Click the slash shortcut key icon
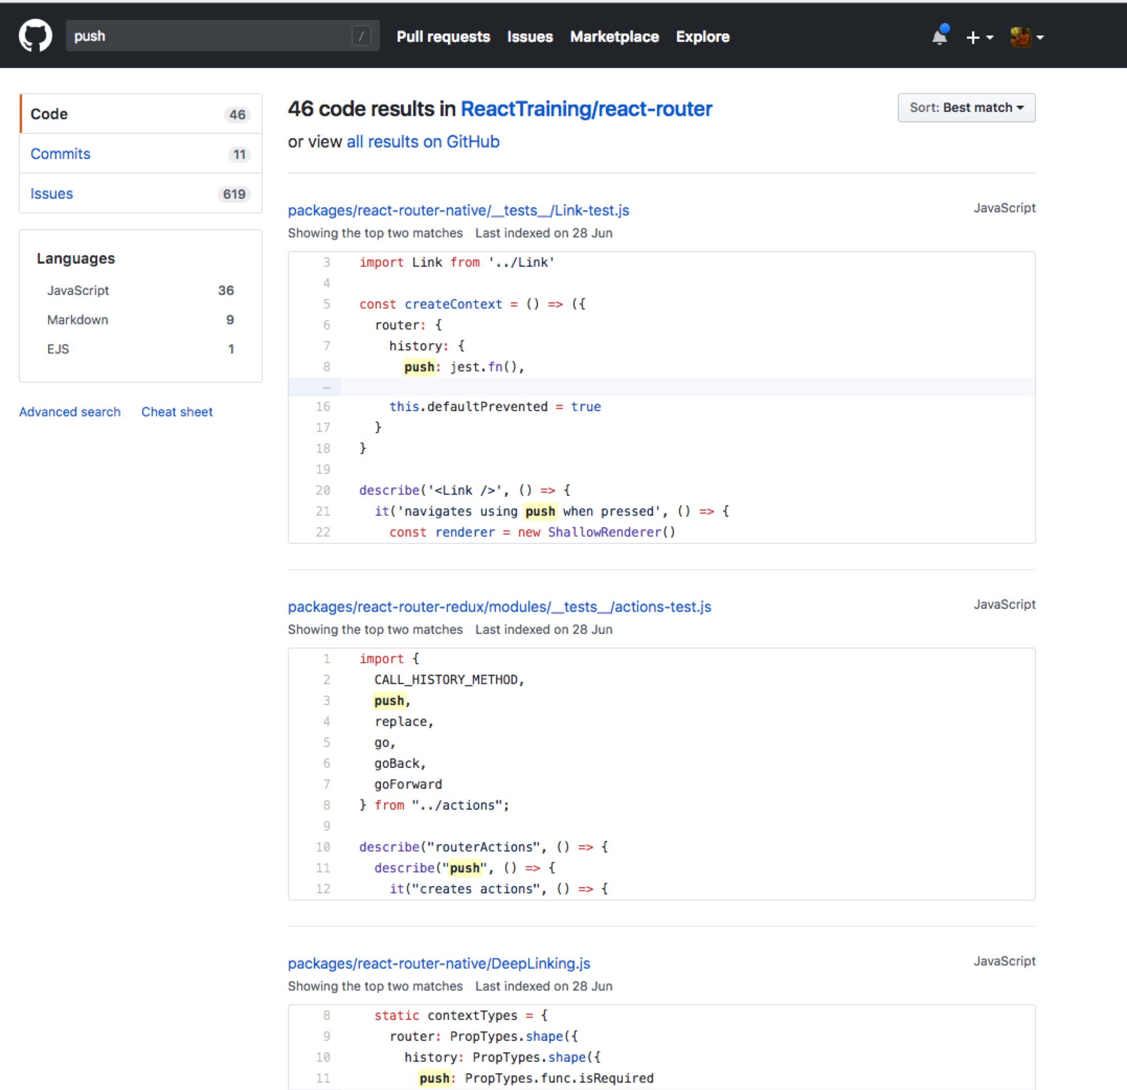The height and width of the screenshot is (1090, 1127). 361,36
